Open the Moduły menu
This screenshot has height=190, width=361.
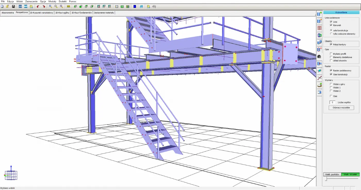(52, 2)
